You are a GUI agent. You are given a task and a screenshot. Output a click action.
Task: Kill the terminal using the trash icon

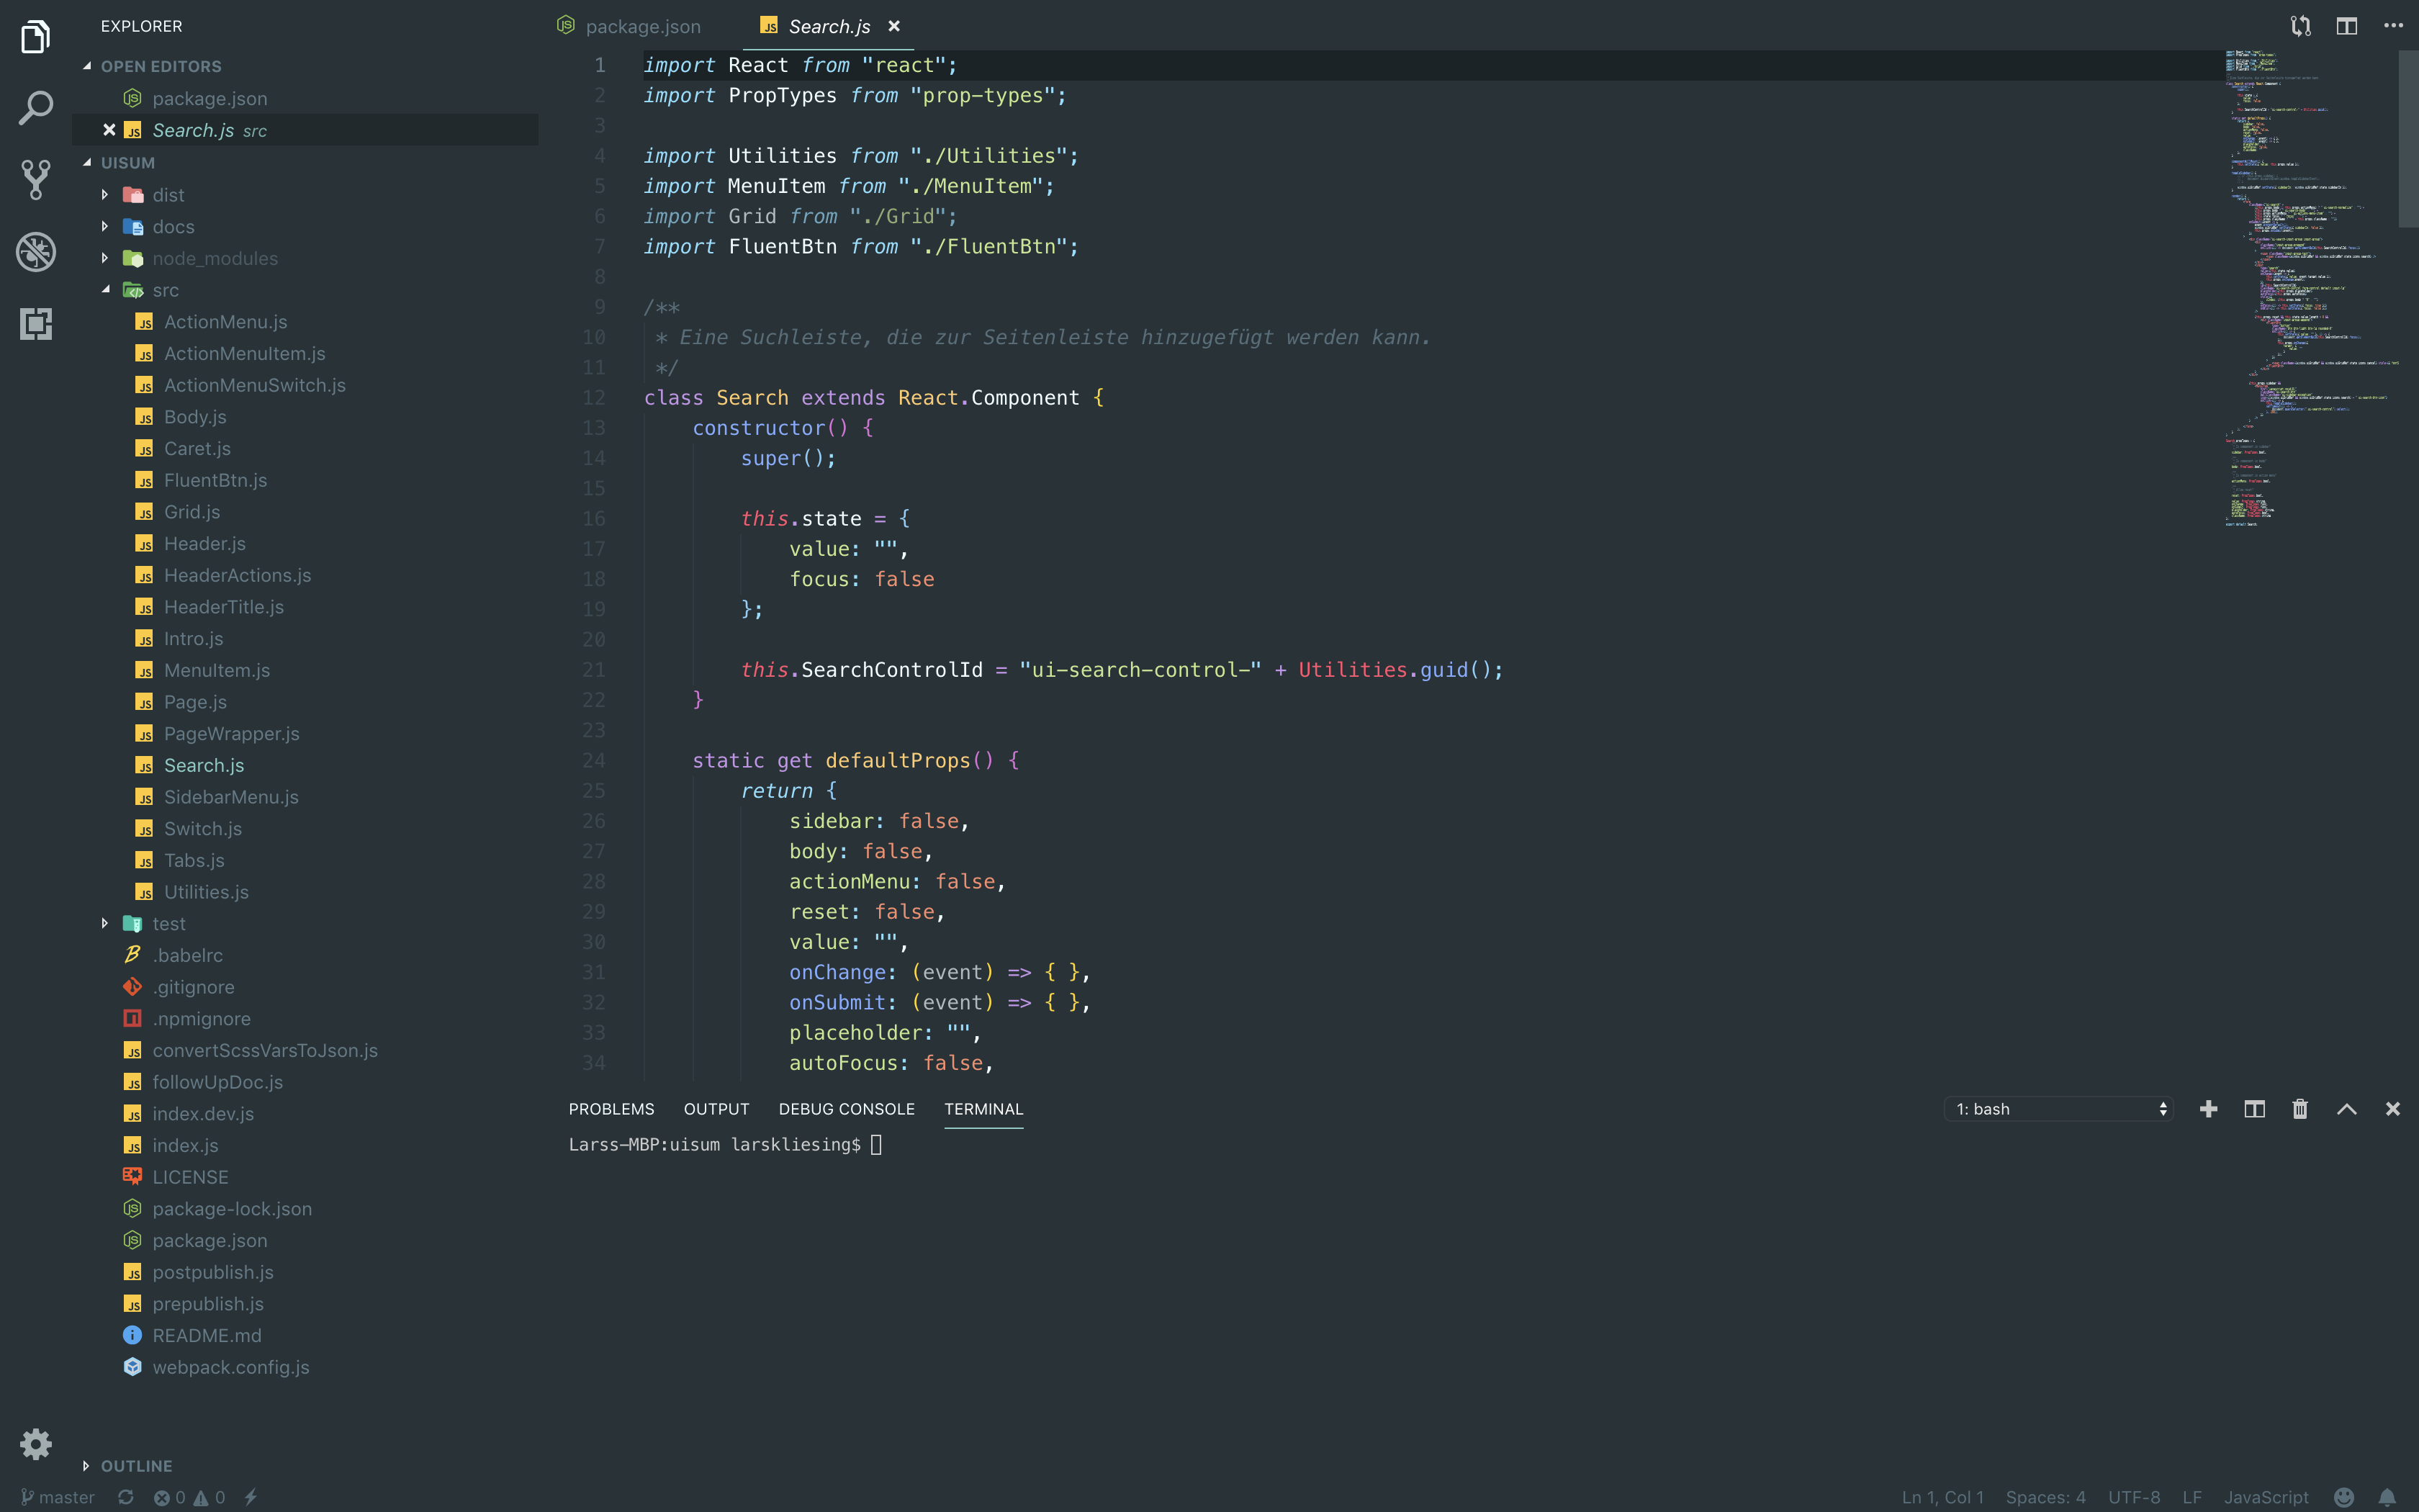(2299, 1109)
